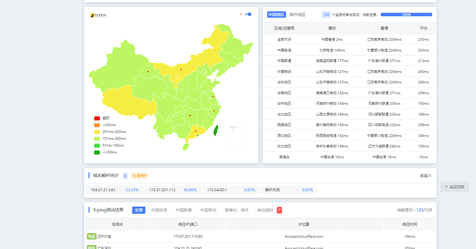
Task: Click the 返回顶部 back-to-top button
Action: click(455, 187)
